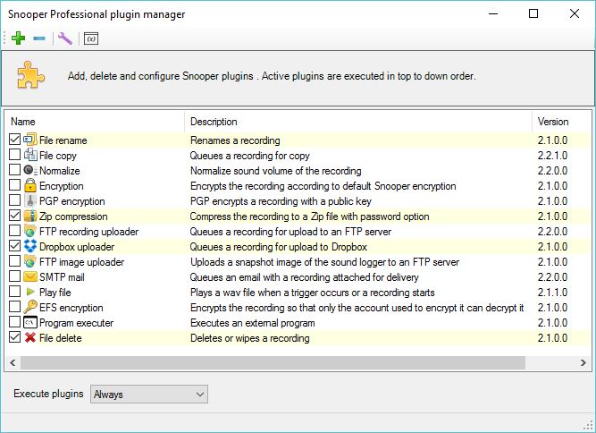This screenshot has height=433, width=596.
Task: Click the Normalize plugin icon
Action: [x=30, y=170]
